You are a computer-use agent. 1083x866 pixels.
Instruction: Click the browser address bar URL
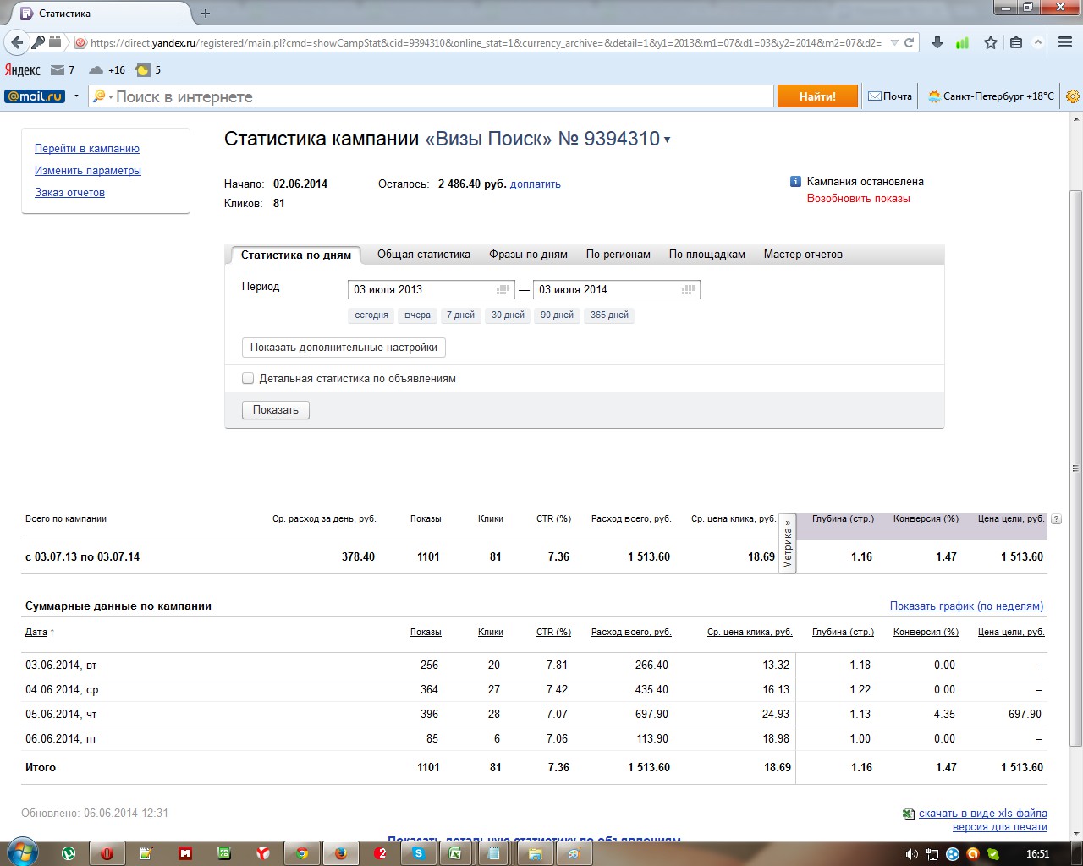pos(486,42)
